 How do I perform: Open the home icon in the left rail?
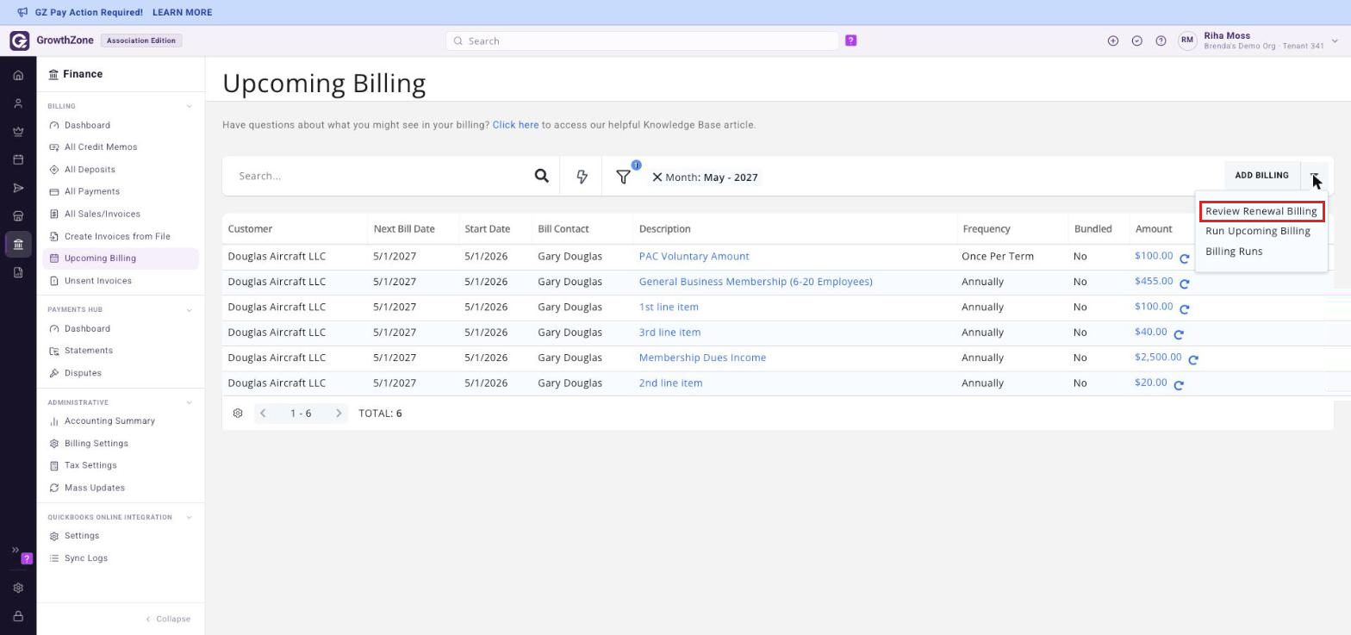coord(18,76)
